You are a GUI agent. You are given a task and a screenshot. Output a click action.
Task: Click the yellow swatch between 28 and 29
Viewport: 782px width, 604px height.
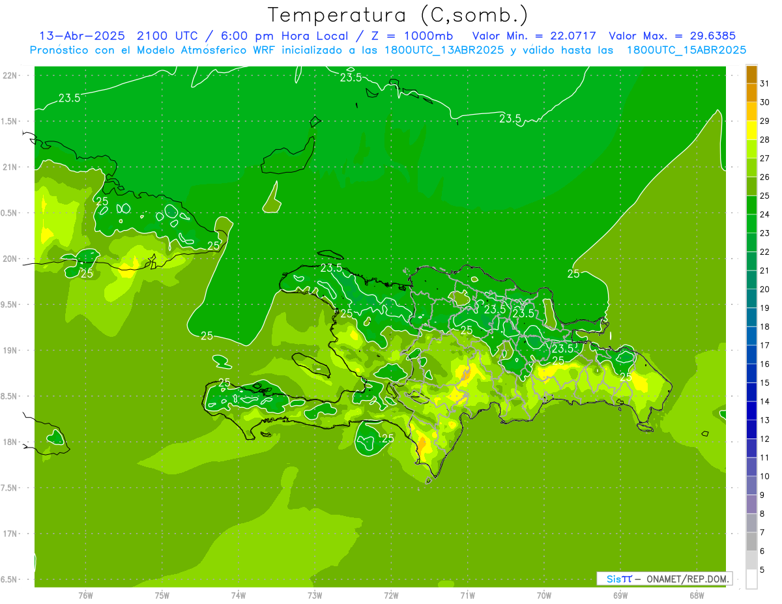click(x=751, y=131)
